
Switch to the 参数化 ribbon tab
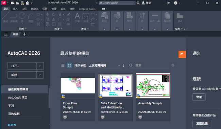(x=35, y=9)
